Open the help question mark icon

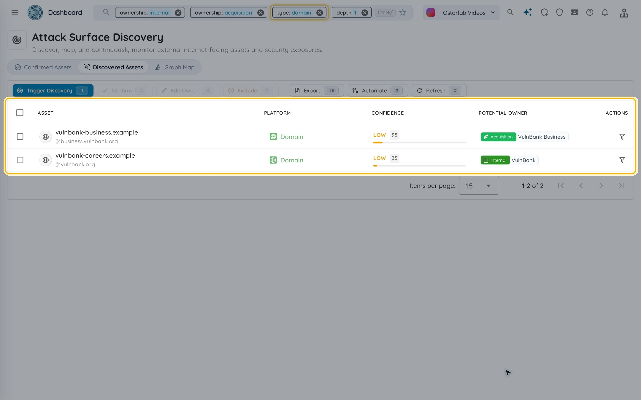(x=590, y=12)
